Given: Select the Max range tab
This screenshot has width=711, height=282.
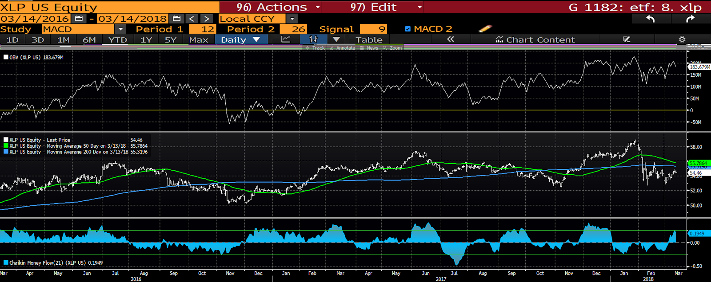Looking at the screenshot, I should 199,39.
